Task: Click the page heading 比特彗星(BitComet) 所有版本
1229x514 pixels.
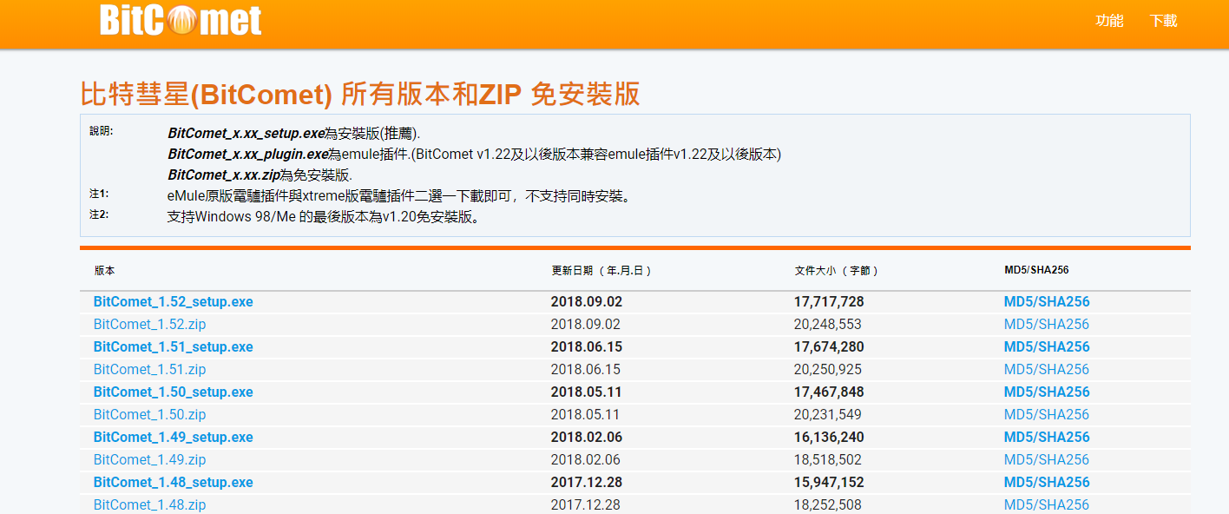Action: click(360, 95)
